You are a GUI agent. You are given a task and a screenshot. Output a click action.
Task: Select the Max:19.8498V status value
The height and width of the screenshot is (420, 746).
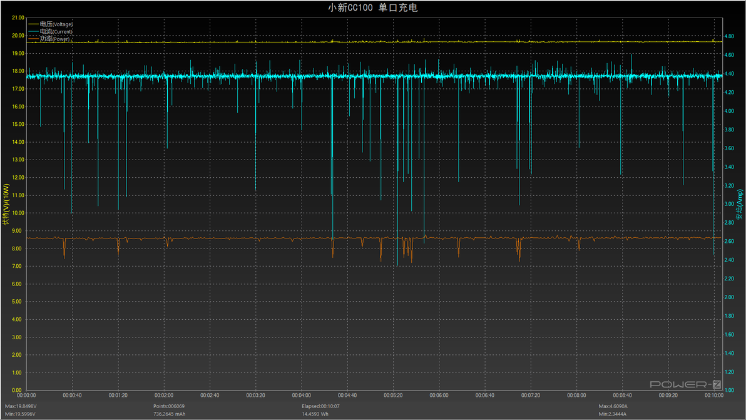tap(21, 406)
